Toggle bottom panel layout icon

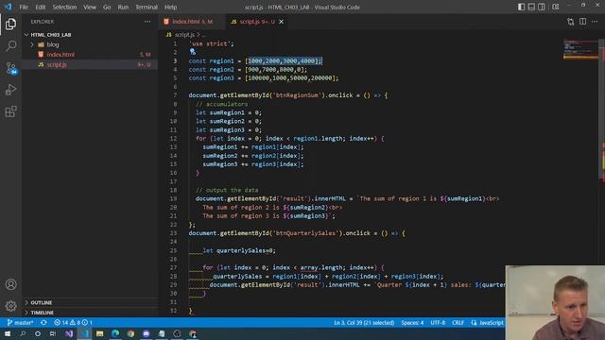[531, 7]
